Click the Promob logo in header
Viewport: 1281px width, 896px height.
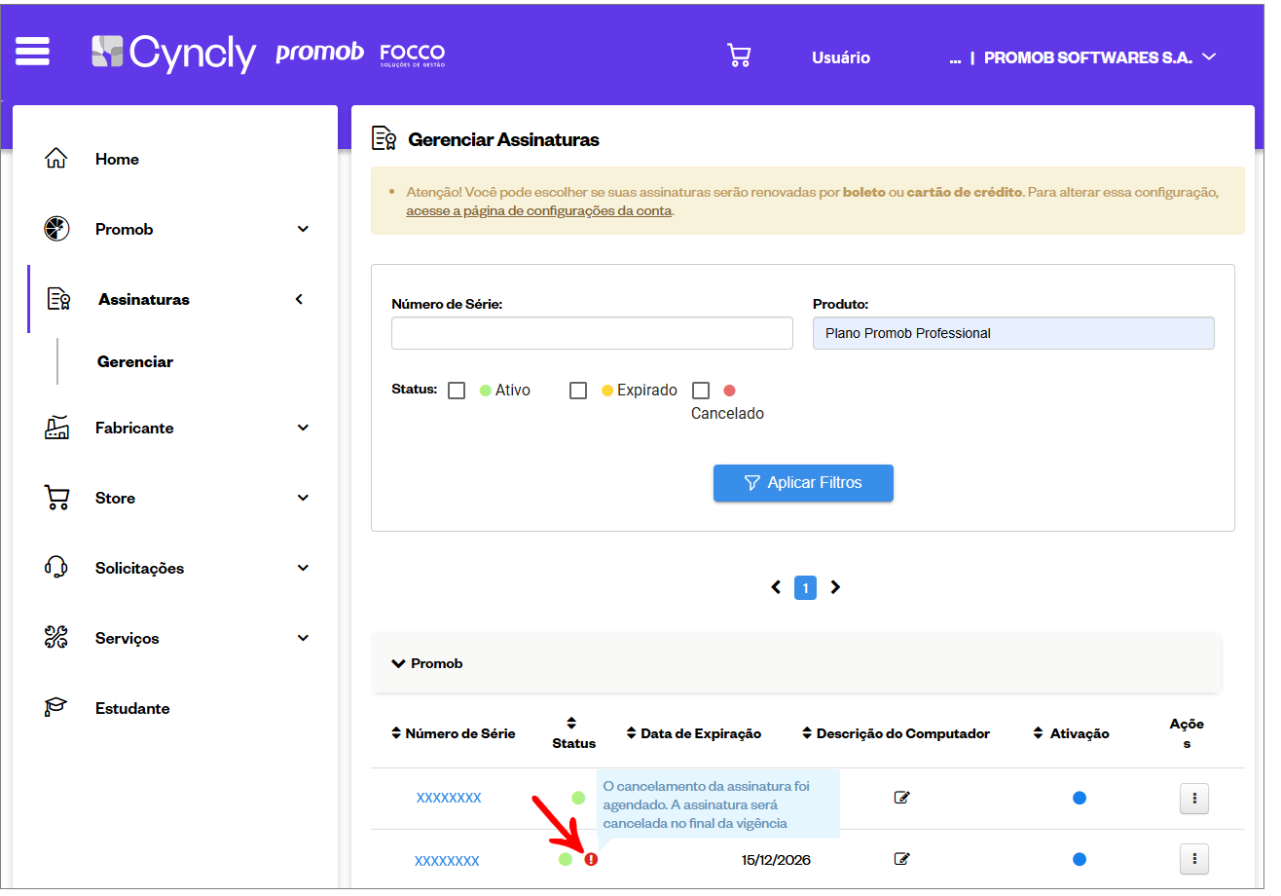coord(319,53)
